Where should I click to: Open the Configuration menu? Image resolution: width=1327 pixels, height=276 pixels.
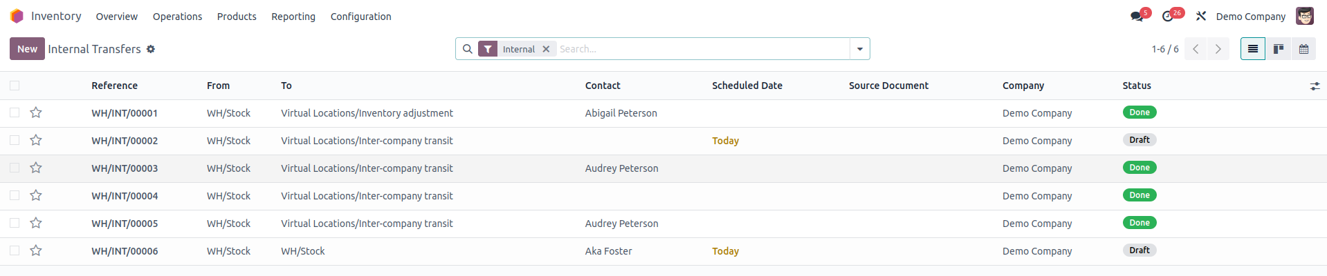click(x=360, y=17)
